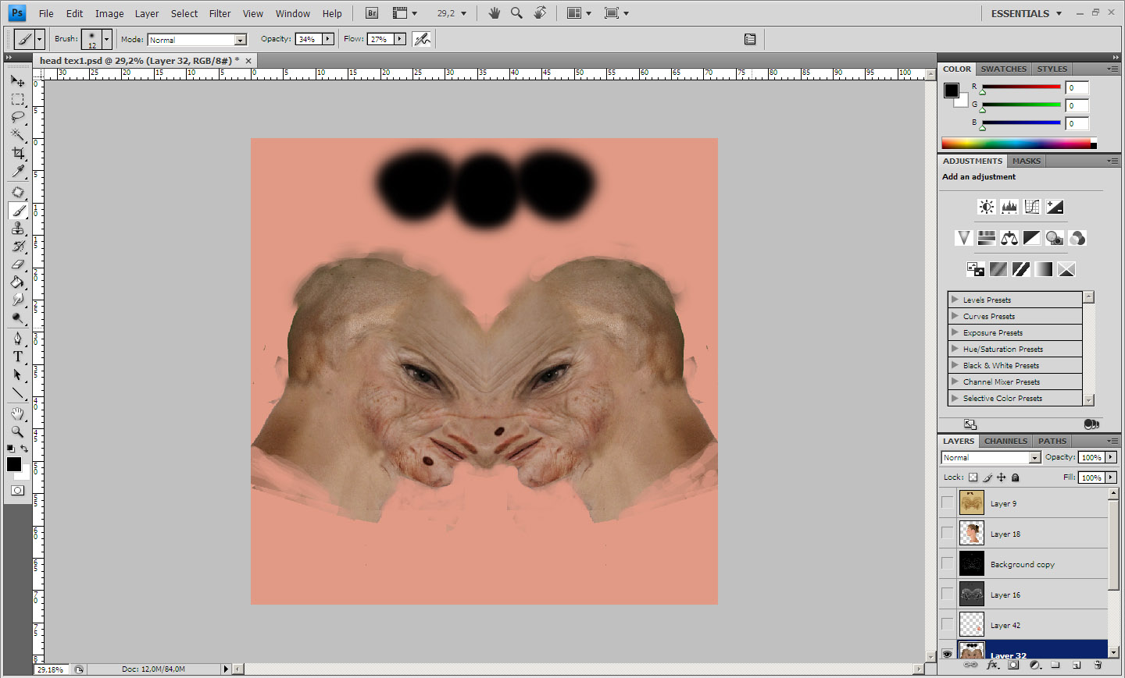The height and width of the screenshot is (678, 1125).
Task: Switch to the Paths tab
Action: [1052, 441]
